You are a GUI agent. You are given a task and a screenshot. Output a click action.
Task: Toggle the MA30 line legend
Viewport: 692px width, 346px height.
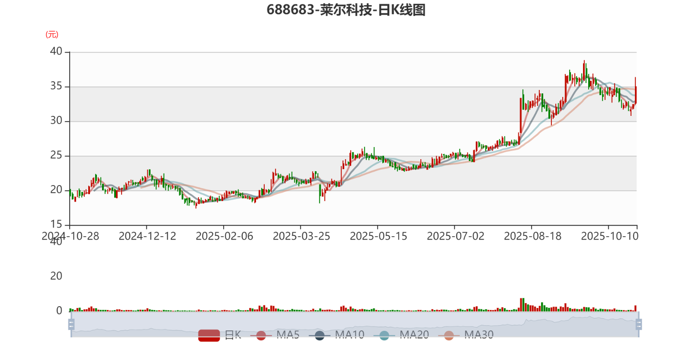[466, 335]
